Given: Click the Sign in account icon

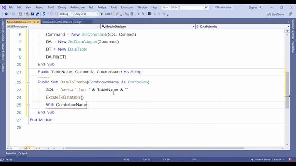Looking at the screenshot, I should [260, 7].
